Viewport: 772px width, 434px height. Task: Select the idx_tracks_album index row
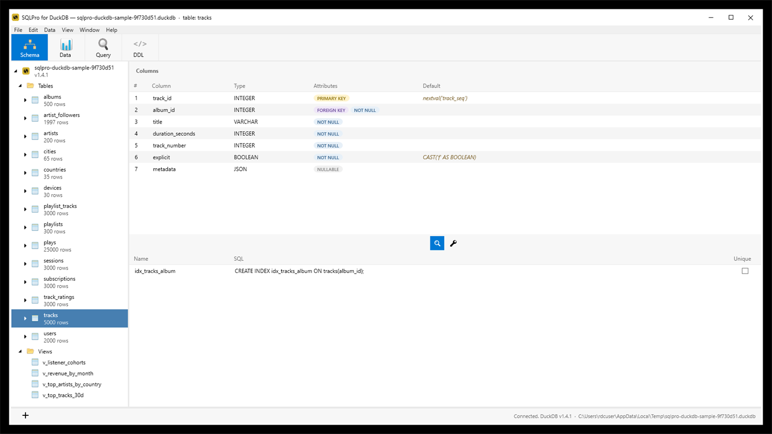point(445,271)
